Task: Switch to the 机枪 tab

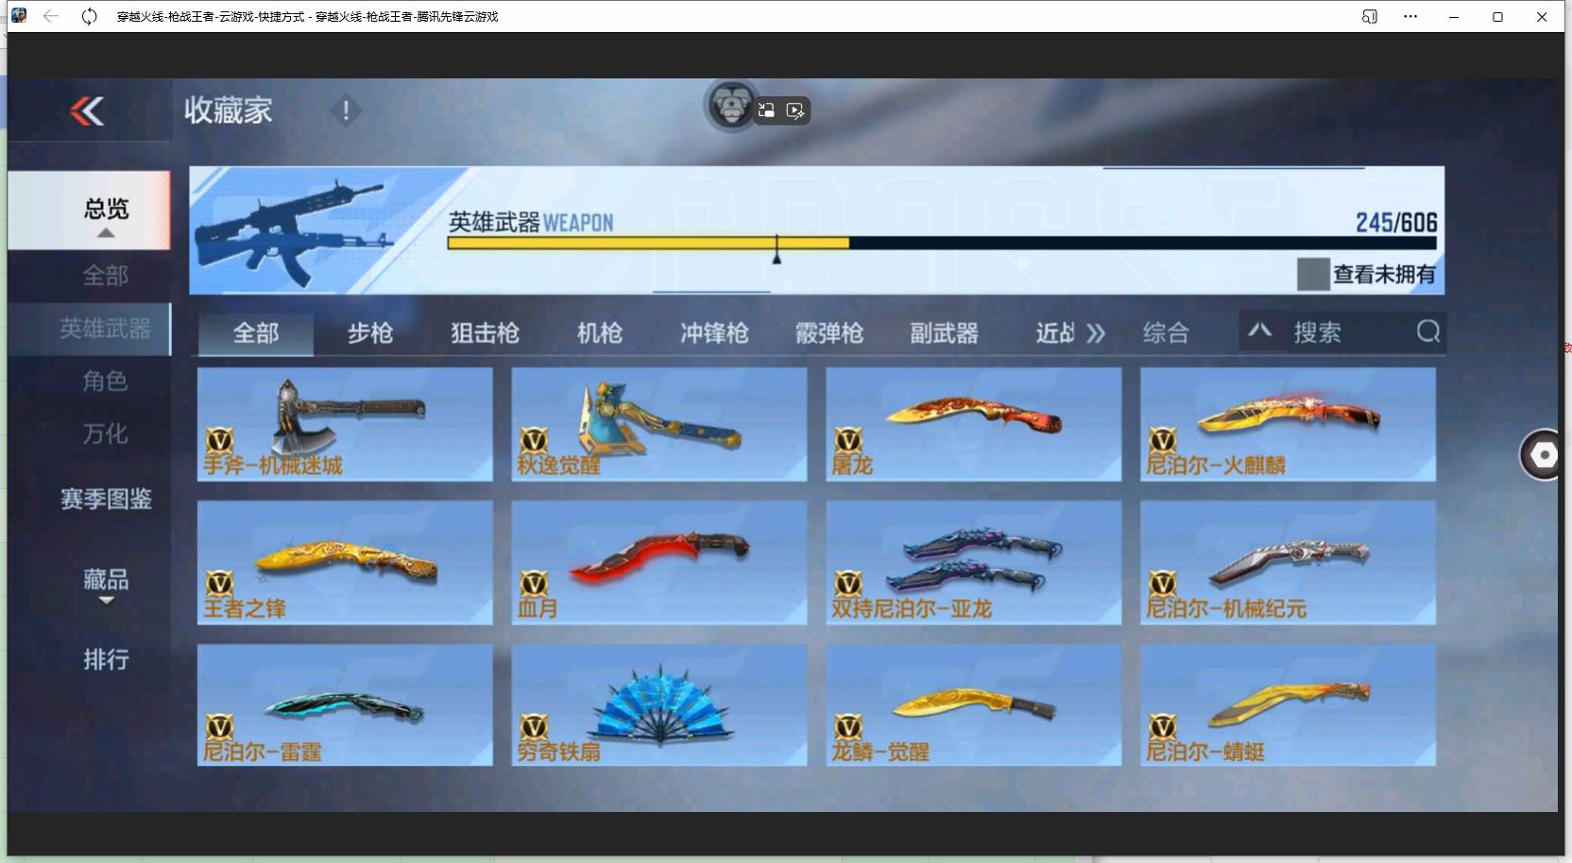Action: click(600, 333)
